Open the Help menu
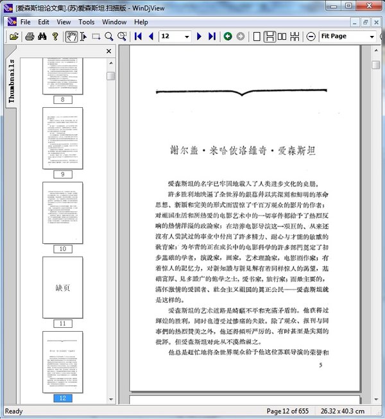Screen dimensions: 385x419 pyautogui.click(x=141, y=22)
